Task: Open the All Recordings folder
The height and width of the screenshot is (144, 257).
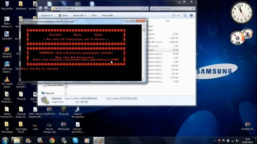Action: [7, 127]
